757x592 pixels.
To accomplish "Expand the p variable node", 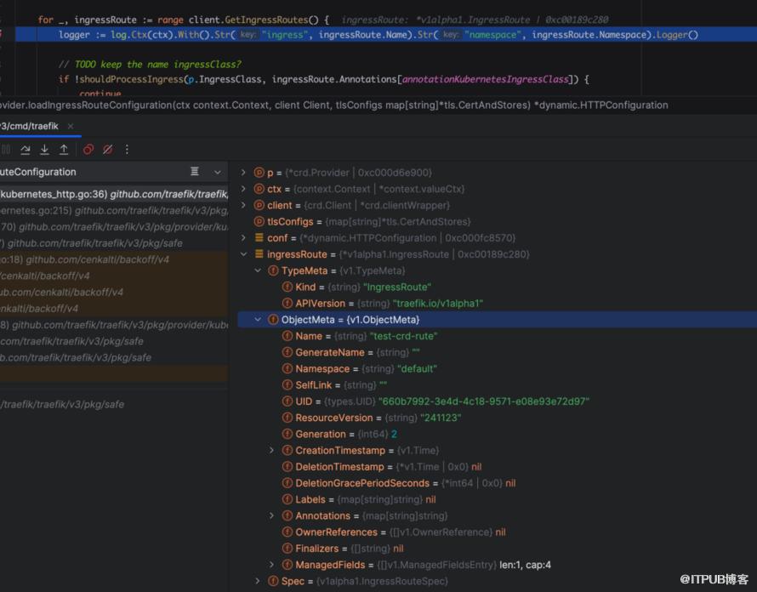I will pyautogui.click(x=243, y=173).
